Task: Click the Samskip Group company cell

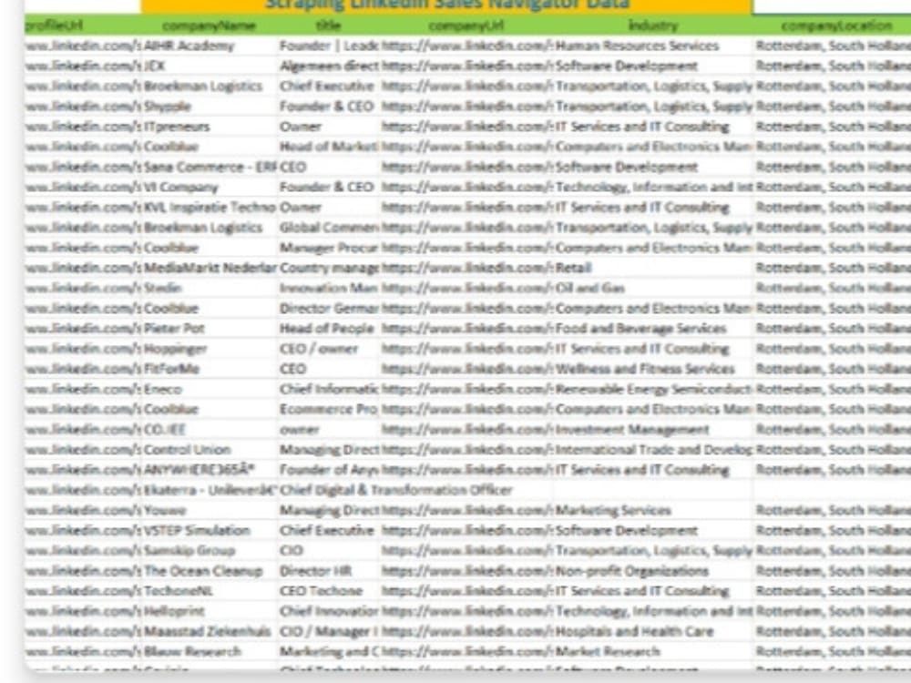Action: [210, 551]
